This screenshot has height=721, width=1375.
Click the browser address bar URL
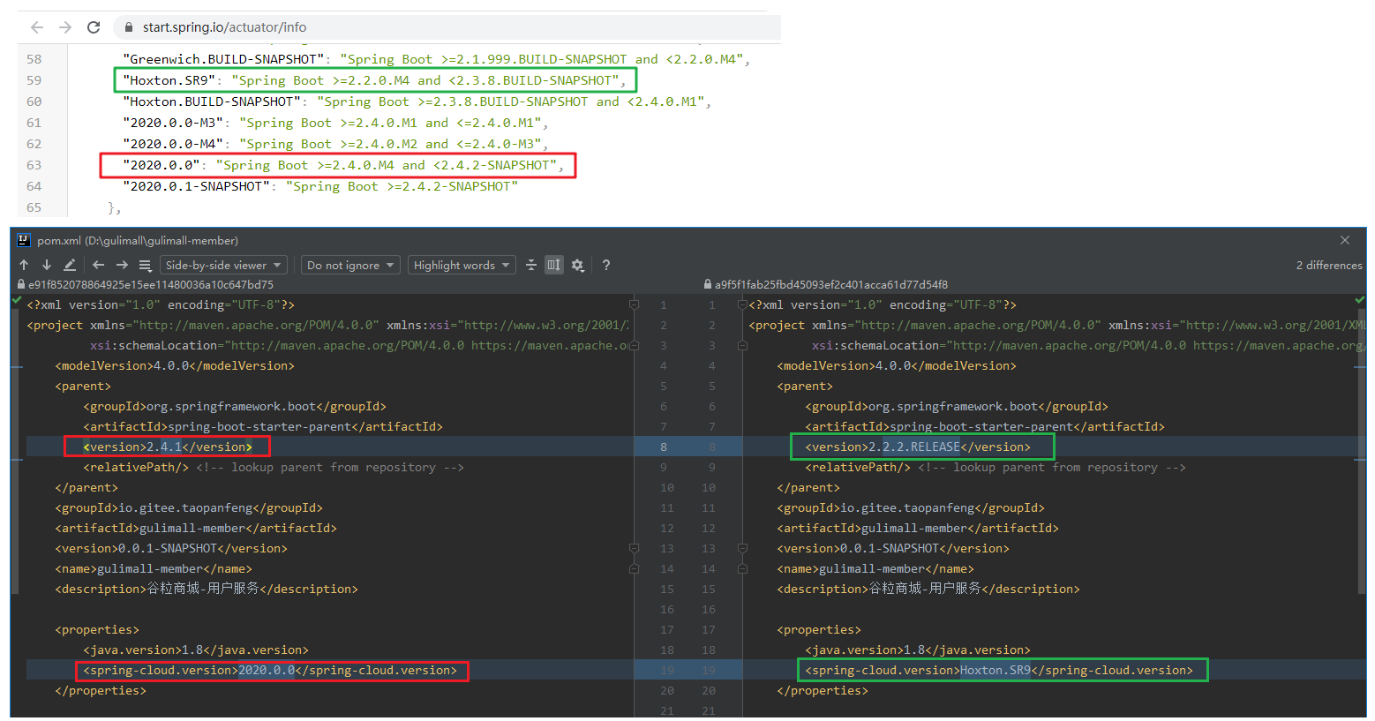pos(224,27)
